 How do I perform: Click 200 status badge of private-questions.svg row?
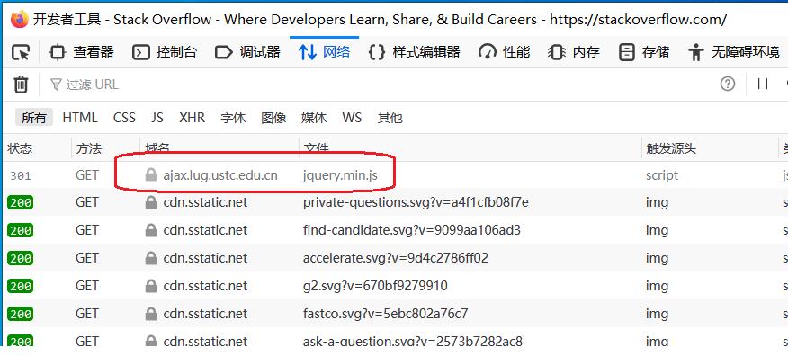20,203
